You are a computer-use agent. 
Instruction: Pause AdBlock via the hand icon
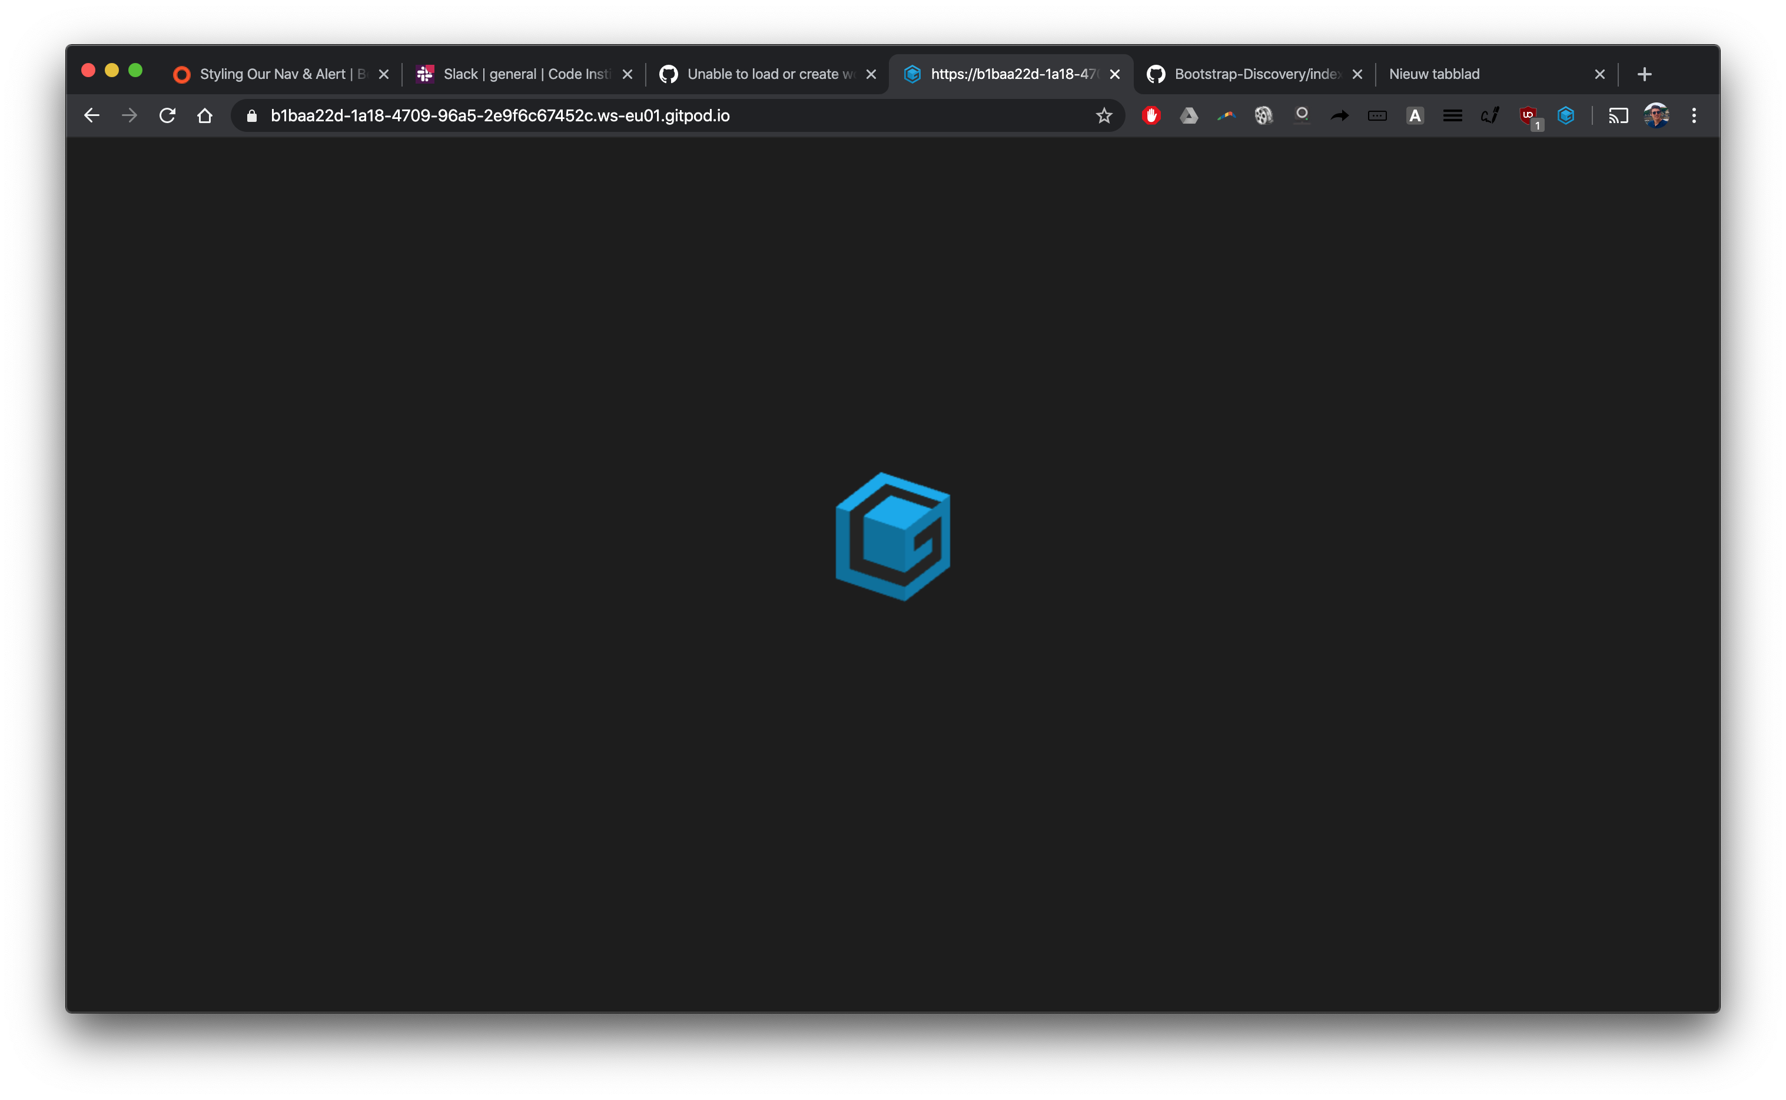(x=1151, y=115)
